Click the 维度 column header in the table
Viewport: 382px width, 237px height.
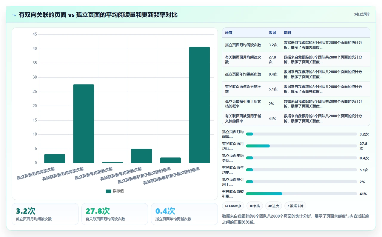(229, 33)
